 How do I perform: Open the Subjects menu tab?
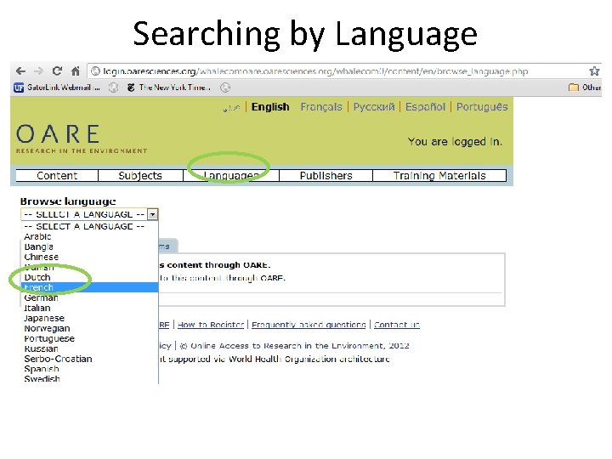point(140,176)
